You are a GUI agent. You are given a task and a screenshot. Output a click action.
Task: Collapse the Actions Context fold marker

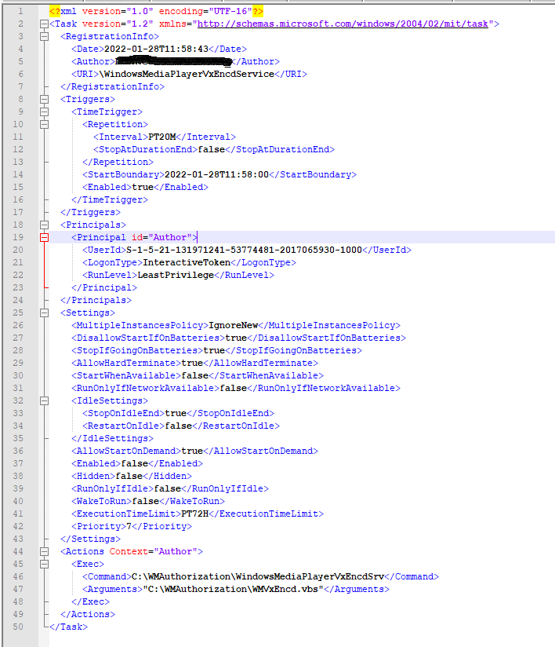[45, 551]
